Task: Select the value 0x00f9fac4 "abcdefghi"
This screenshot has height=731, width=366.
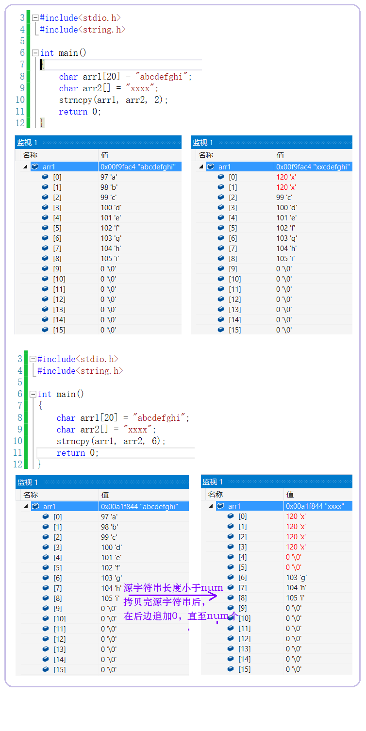Action: [x=138, y=166]
